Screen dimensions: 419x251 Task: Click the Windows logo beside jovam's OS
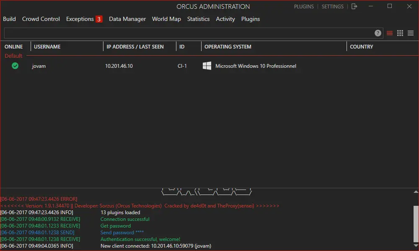[207, 66]
